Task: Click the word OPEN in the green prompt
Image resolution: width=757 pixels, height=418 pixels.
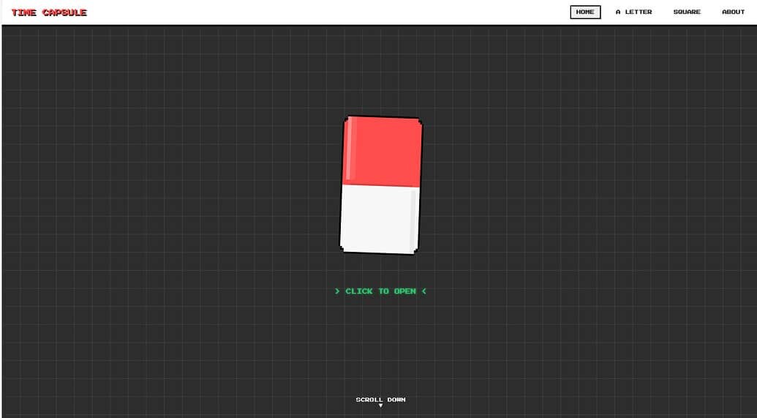Action: 405,291
